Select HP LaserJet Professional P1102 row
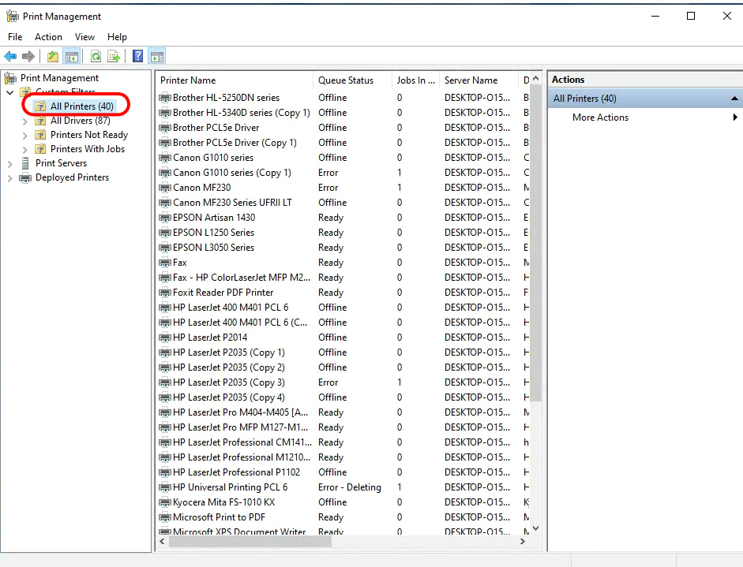 point(343,472)
